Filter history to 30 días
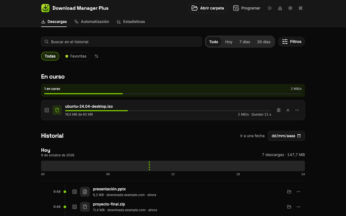Viewport: 346px width, 216px height. pos(264,42)
